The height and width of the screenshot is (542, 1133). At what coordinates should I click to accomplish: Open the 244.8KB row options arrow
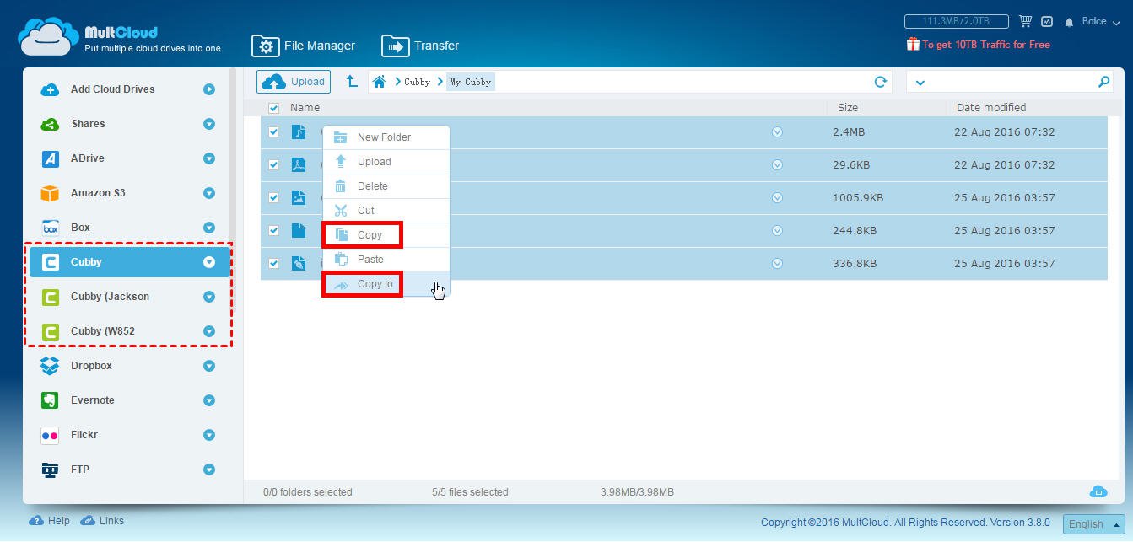(x=778, y=231)
